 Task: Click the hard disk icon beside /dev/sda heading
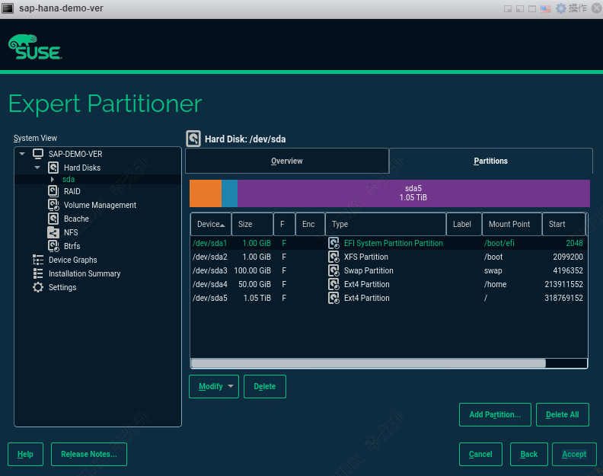tap(193, 139)
